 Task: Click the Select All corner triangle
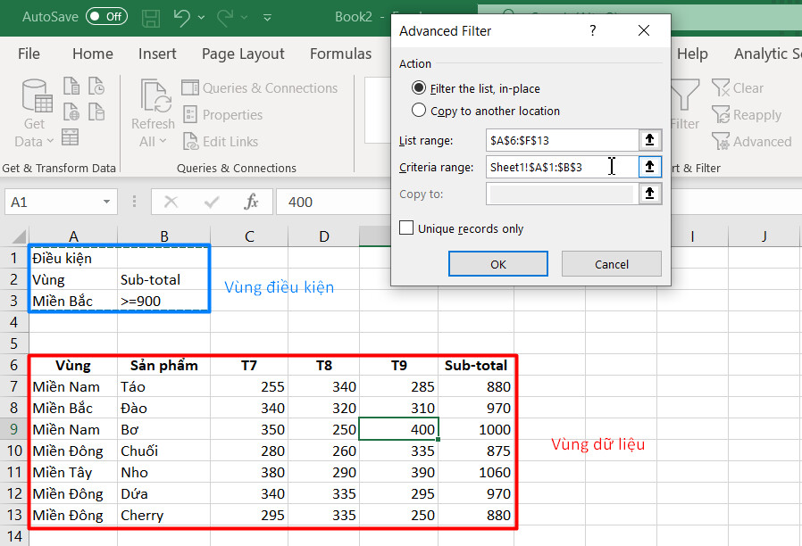(x=18, y=236)
